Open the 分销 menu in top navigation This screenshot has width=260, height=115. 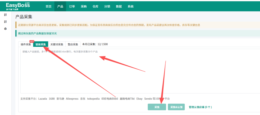(107, 6)
